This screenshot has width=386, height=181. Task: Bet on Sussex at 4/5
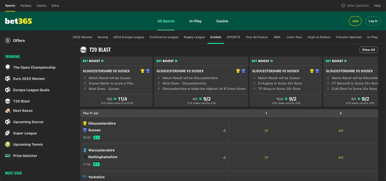pyautogui.click(x=341, y=130)
